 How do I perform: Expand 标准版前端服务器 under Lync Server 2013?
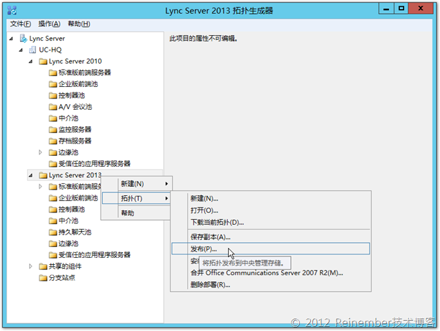point(40,186)
